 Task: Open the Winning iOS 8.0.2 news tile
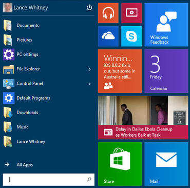click(x=120, y=71)
